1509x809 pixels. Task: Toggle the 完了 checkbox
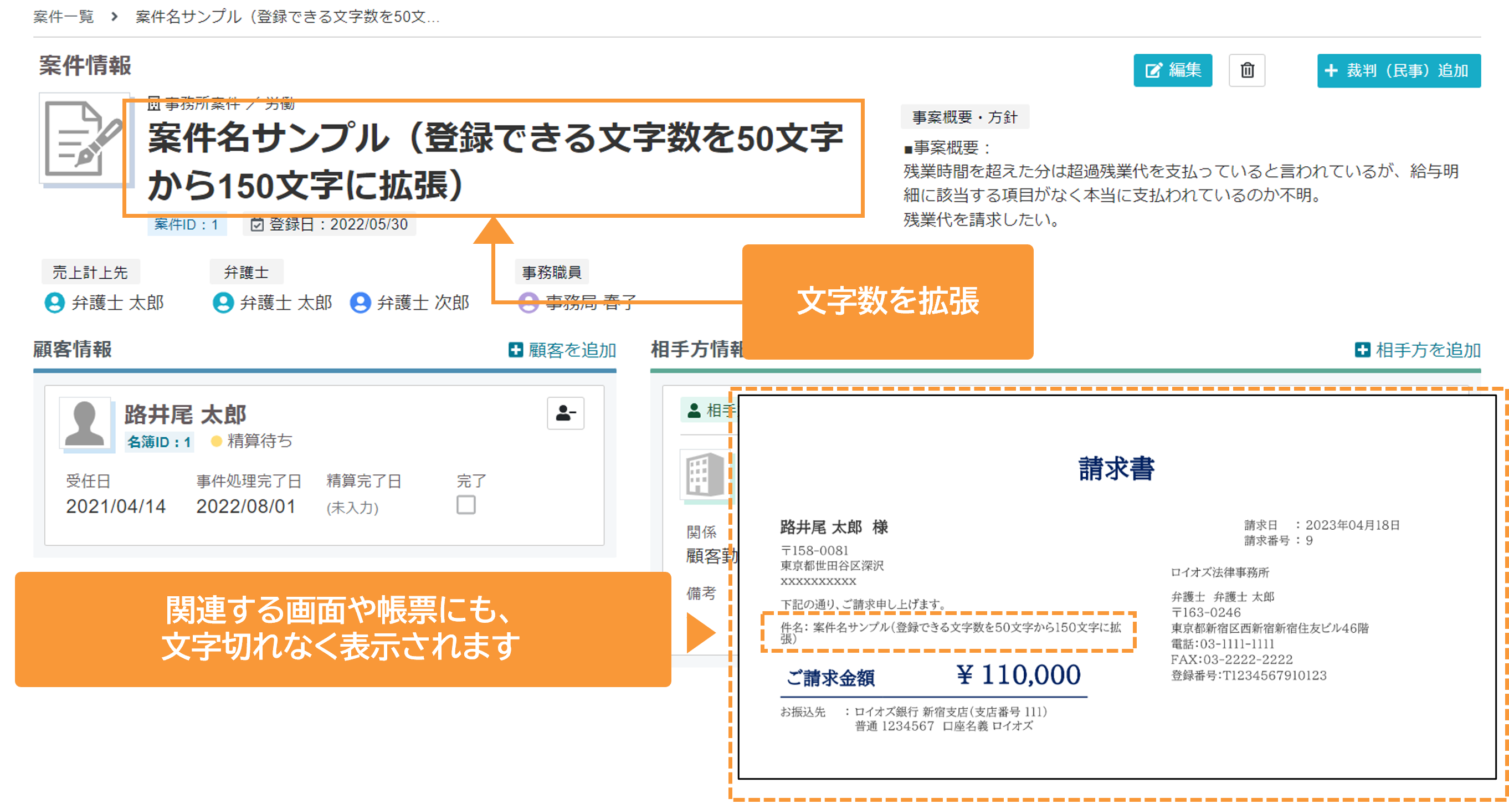pos(466,504)
